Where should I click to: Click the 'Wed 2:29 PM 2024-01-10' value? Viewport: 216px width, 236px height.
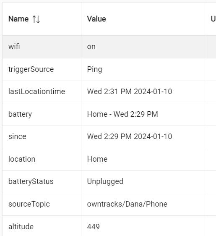click(x=130, y=136)
